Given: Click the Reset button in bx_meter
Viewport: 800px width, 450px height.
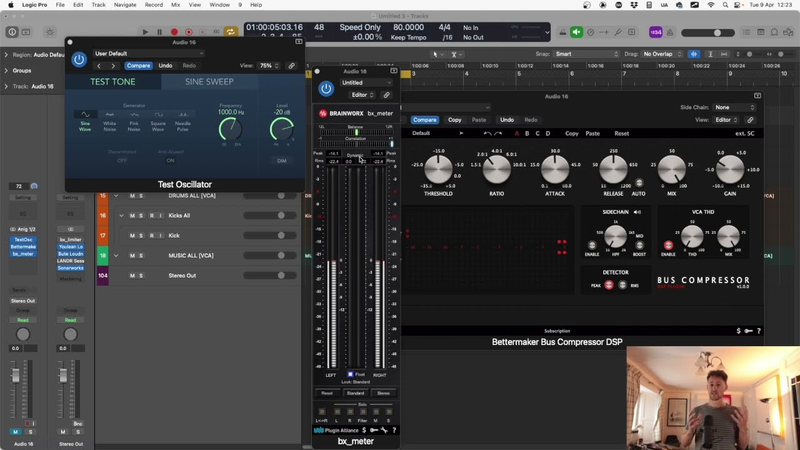Looking at the screenshot, I should (x=327, y=393).
